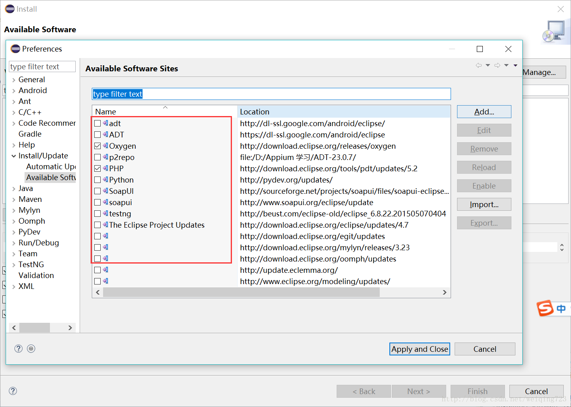Select Automatic Updates preference page
The image size is (571, 407).
[51, 166]
